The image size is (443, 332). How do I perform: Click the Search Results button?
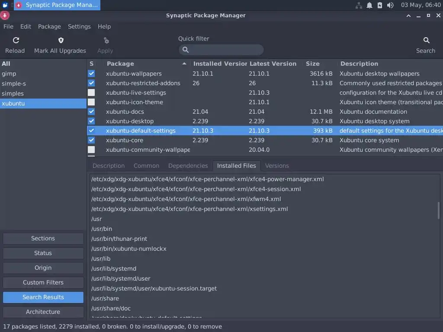pos(43,297)
